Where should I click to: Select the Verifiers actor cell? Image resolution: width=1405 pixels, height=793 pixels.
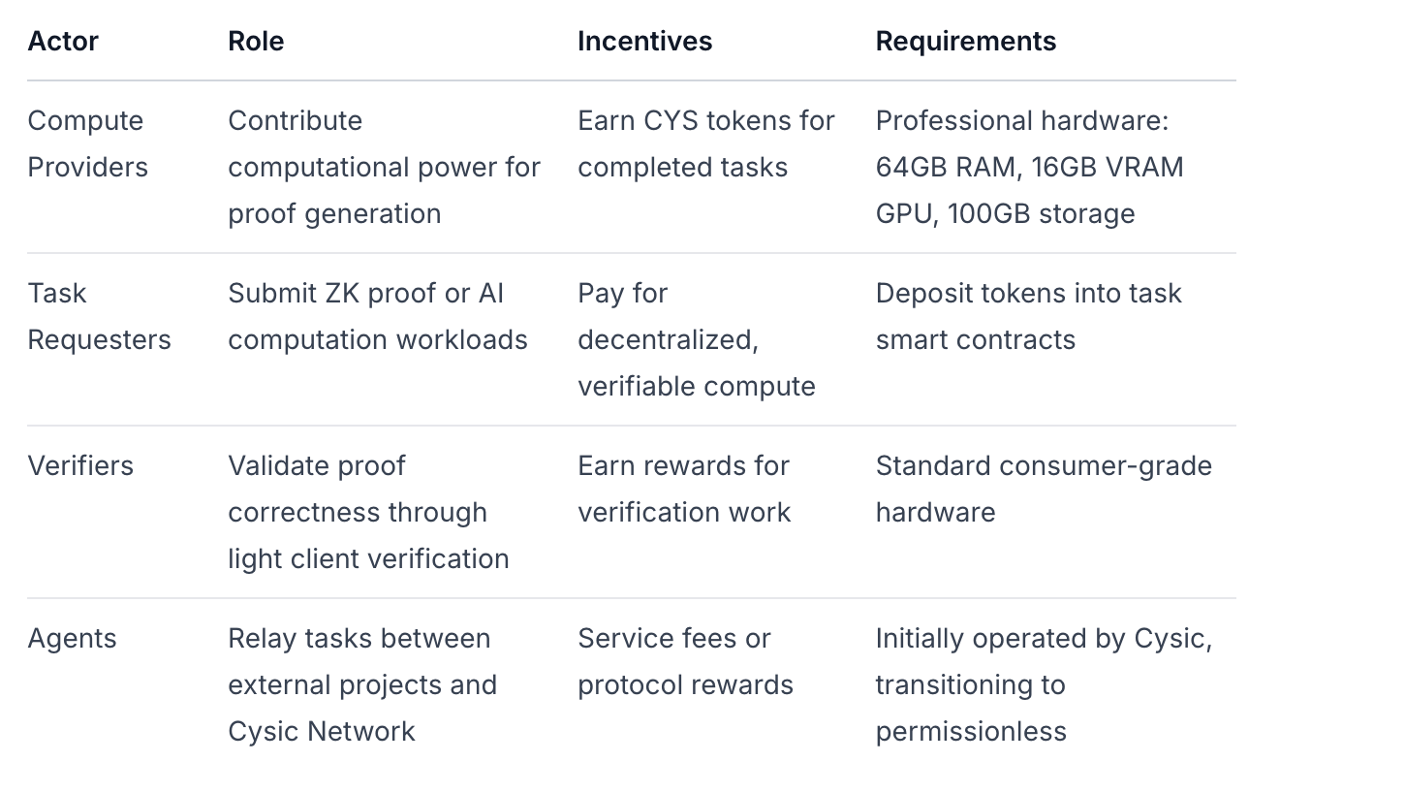80,465
